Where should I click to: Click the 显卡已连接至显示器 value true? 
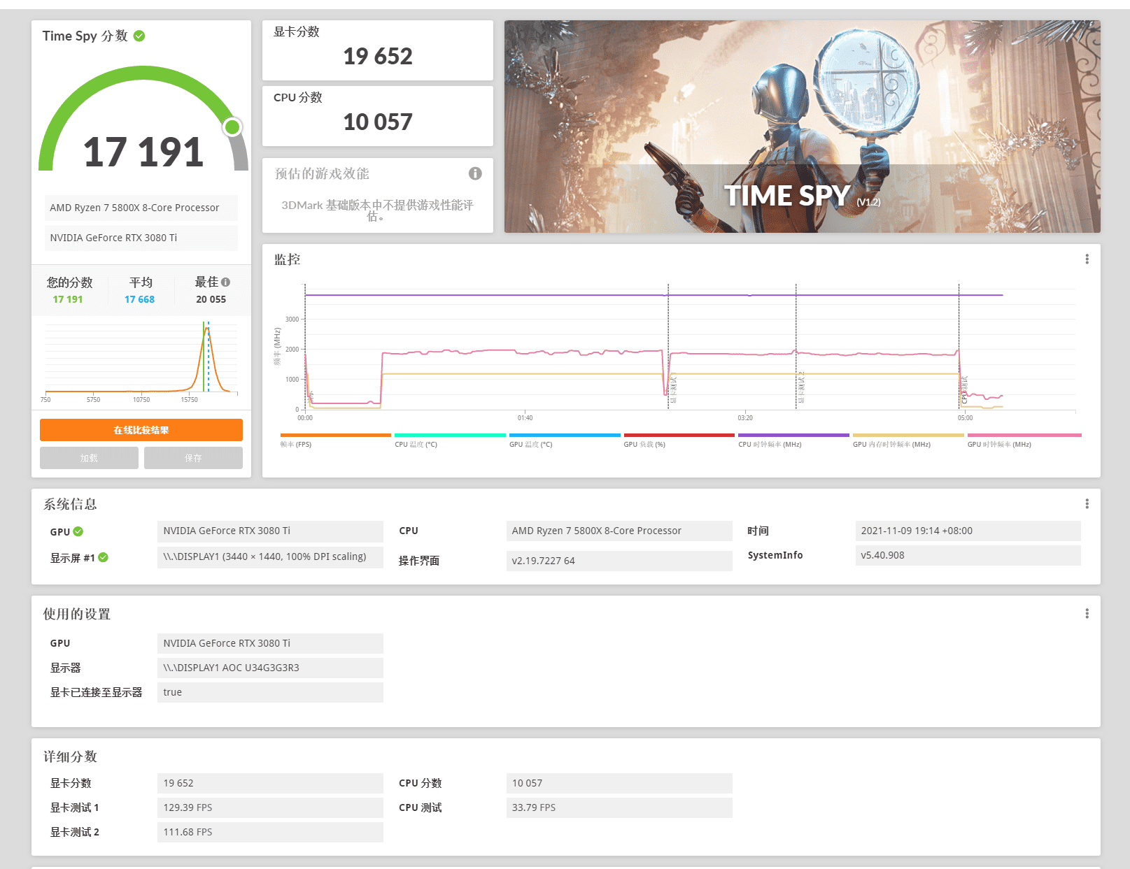[x=270, y=692]
